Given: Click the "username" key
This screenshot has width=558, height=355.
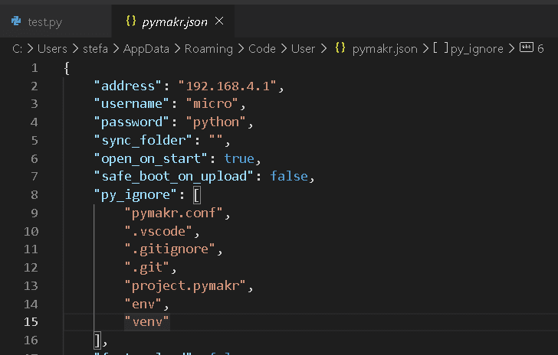Looking at the screenshot, I should tap(132, 103).
